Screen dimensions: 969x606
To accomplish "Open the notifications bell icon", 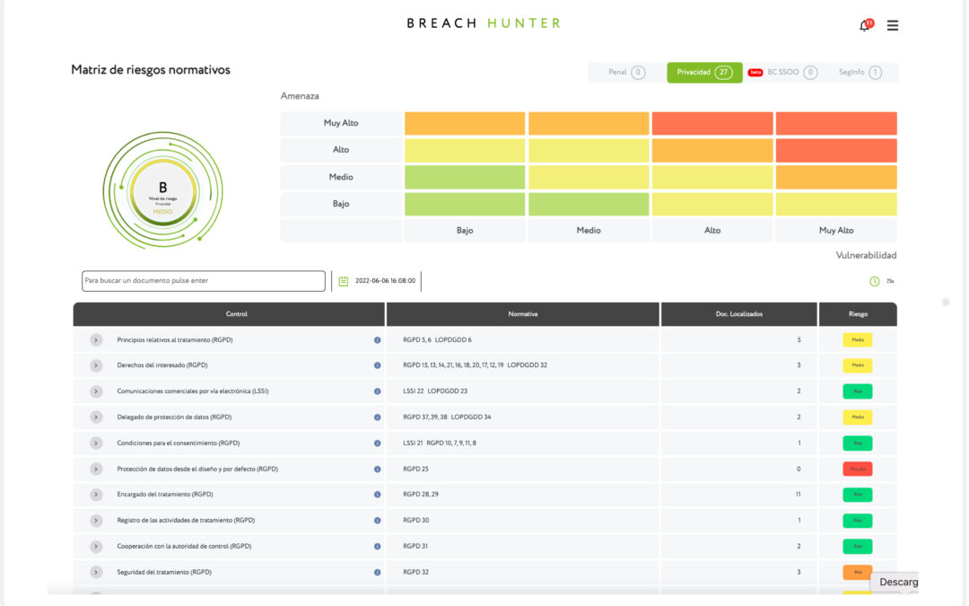I will (x=865, y=25).
